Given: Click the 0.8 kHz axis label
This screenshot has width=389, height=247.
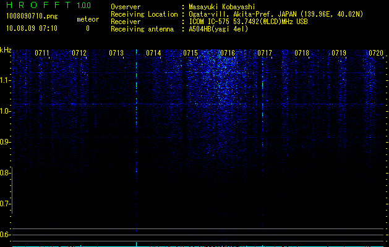Looking at the screenshot, I should 5,173.
